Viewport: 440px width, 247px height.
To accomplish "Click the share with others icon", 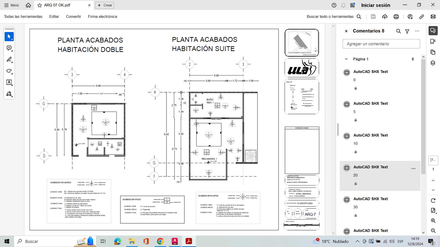I will pos(410,17).
